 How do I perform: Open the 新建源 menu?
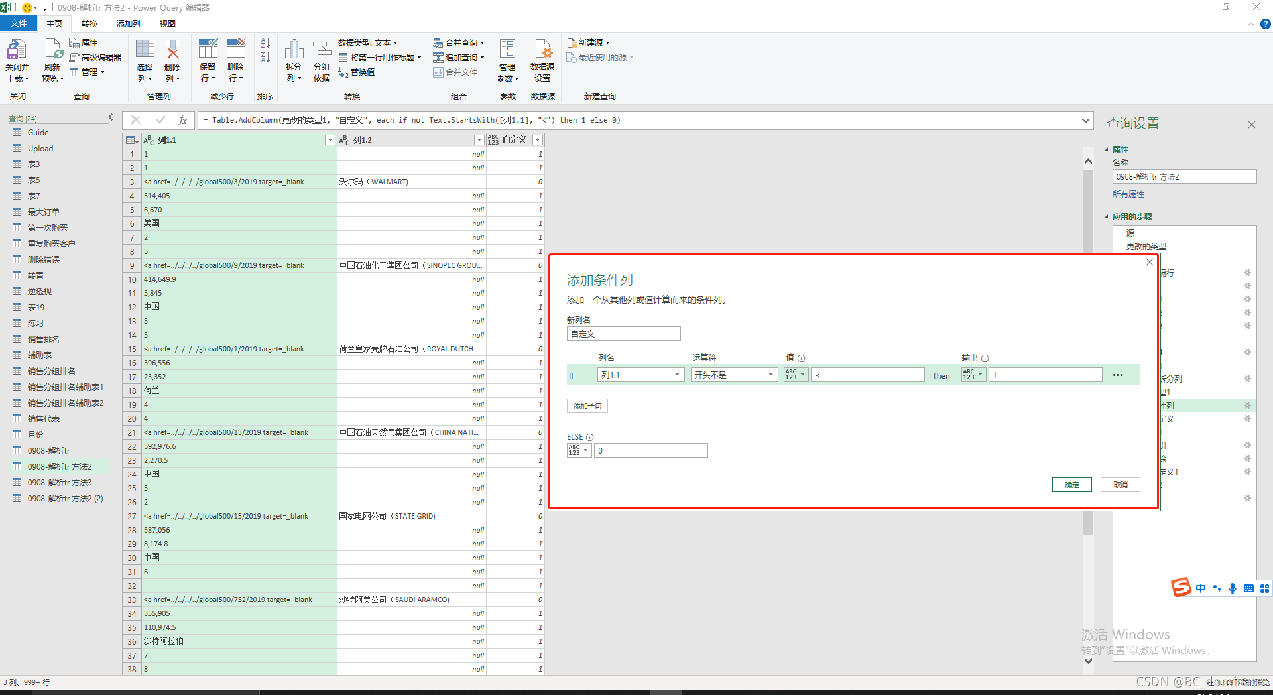[x=588, y=43]
